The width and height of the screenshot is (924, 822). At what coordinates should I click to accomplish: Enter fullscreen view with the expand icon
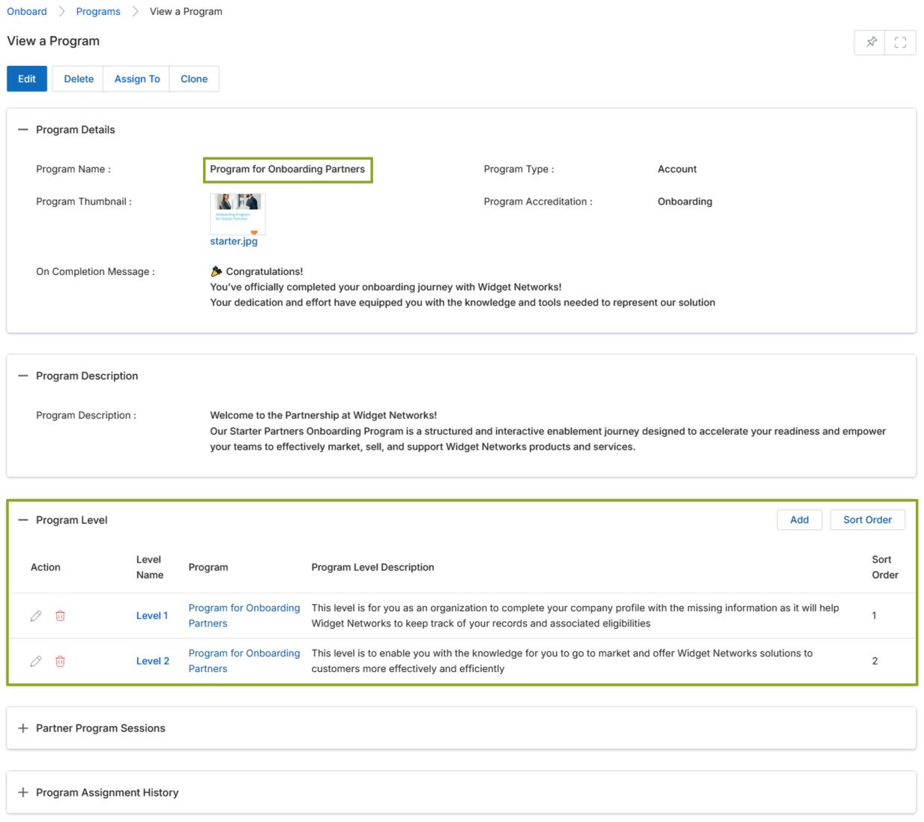(900, 43)
